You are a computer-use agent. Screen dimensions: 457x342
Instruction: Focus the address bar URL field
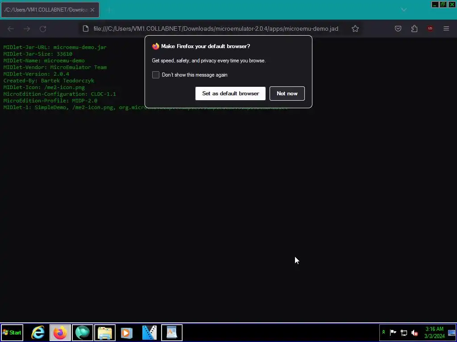coord(216,28)
